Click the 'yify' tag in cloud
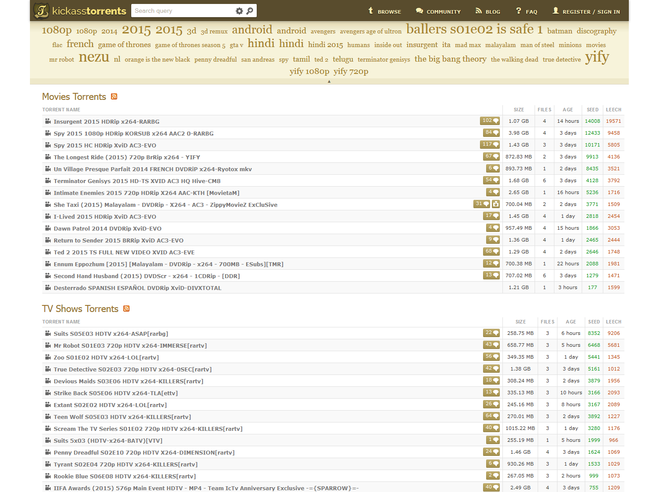The height and width of the screenshot is (492, 657). pos(597,57)
